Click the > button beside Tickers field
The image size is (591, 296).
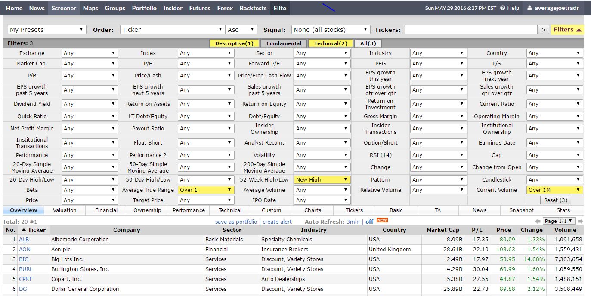pos(544,30)
